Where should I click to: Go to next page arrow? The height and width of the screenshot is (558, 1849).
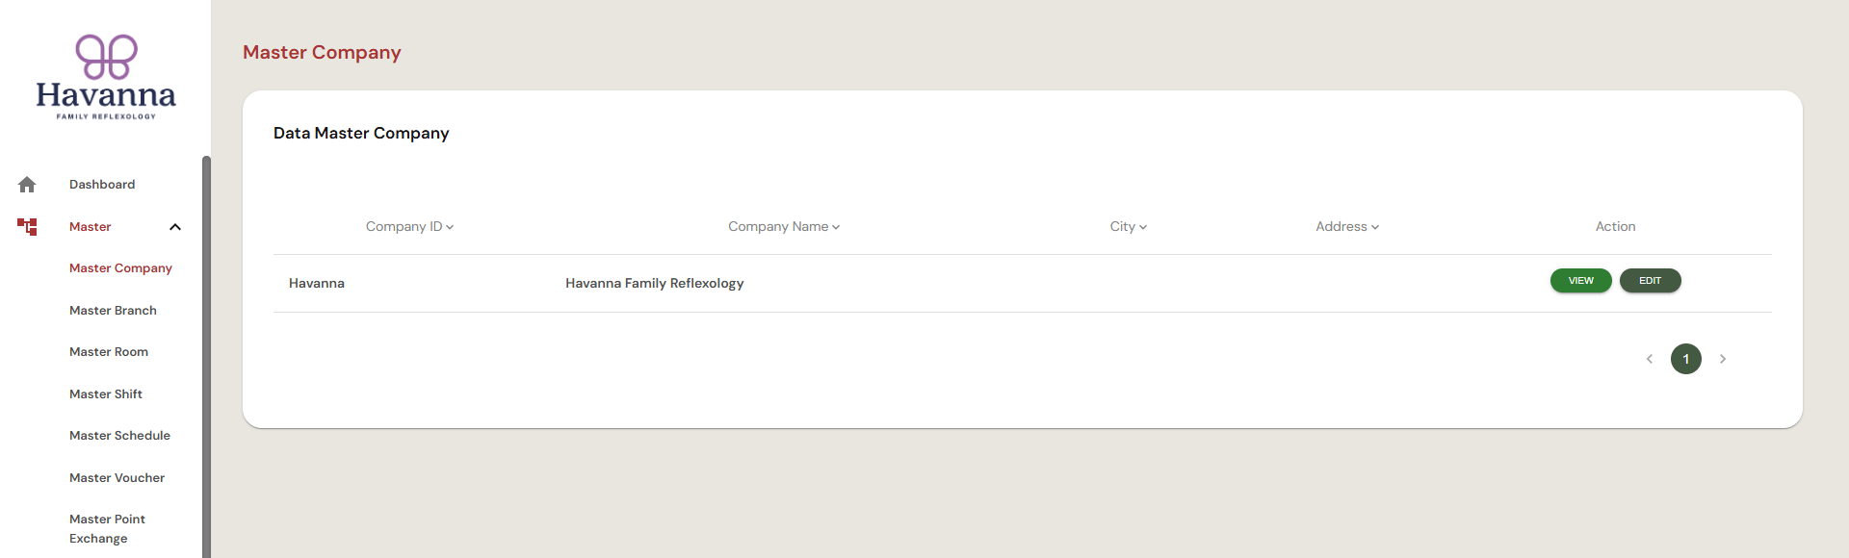(x=1723, y=359)
